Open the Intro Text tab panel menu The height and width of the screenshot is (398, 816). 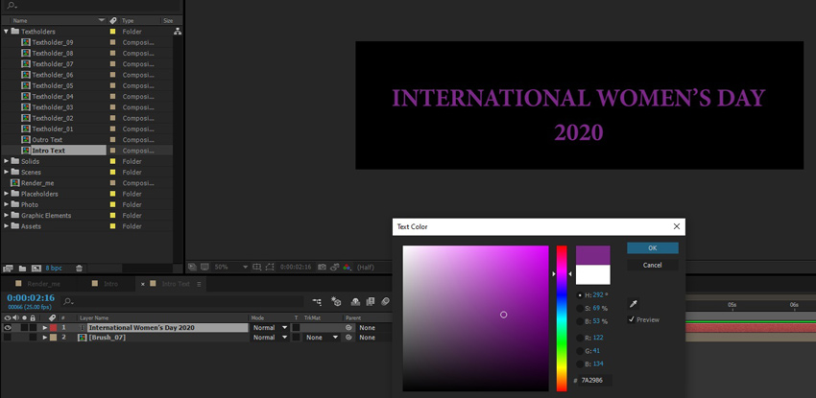tap(199, 284)
